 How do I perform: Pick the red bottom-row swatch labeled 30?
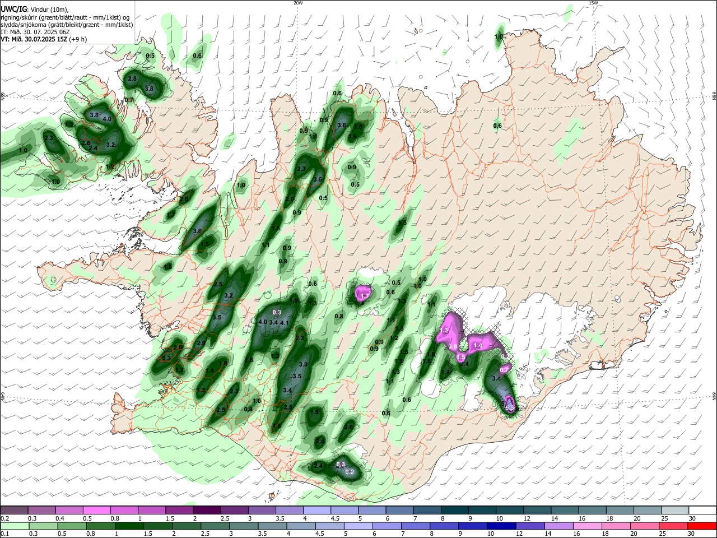[701, 526]
